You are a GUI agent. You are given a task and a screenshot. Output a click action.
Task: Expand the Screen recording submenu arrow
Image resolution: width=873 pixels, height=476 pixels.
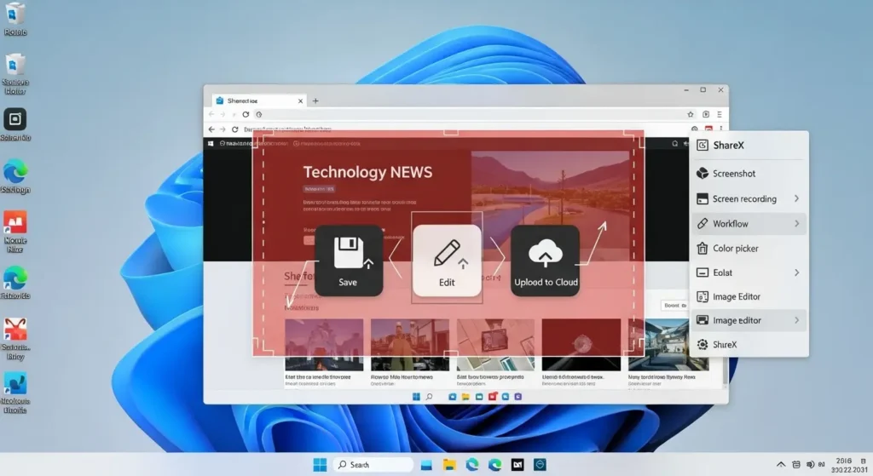796,198
